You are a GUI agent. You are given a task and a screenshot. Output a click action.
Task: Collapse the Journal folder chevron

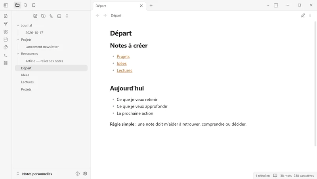coord(18,25)
